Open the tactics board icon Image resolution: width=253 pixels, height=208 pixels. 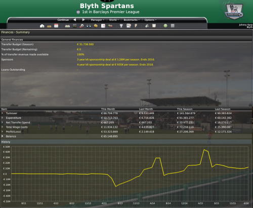click(74, 26)
